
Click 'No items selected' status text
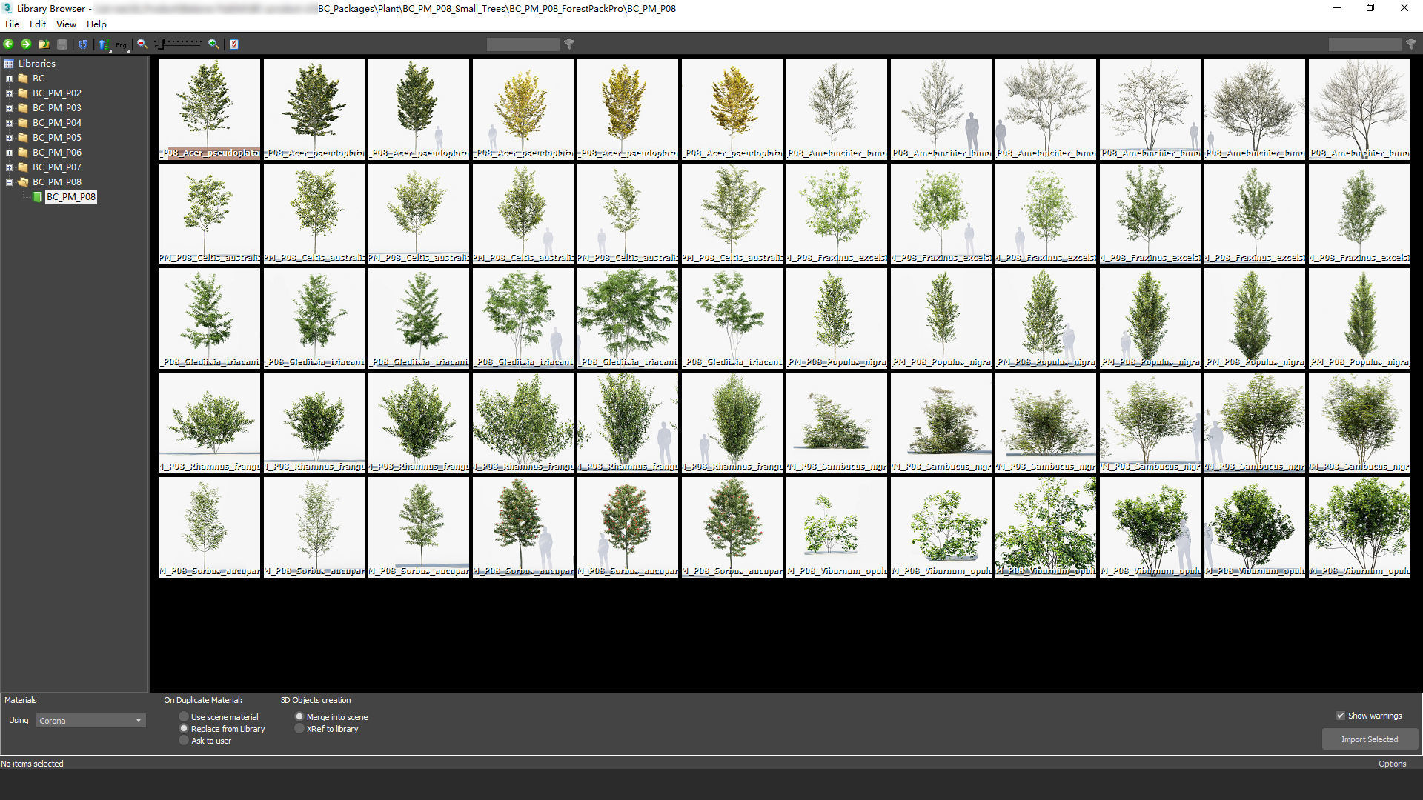[x=32, y=764]
